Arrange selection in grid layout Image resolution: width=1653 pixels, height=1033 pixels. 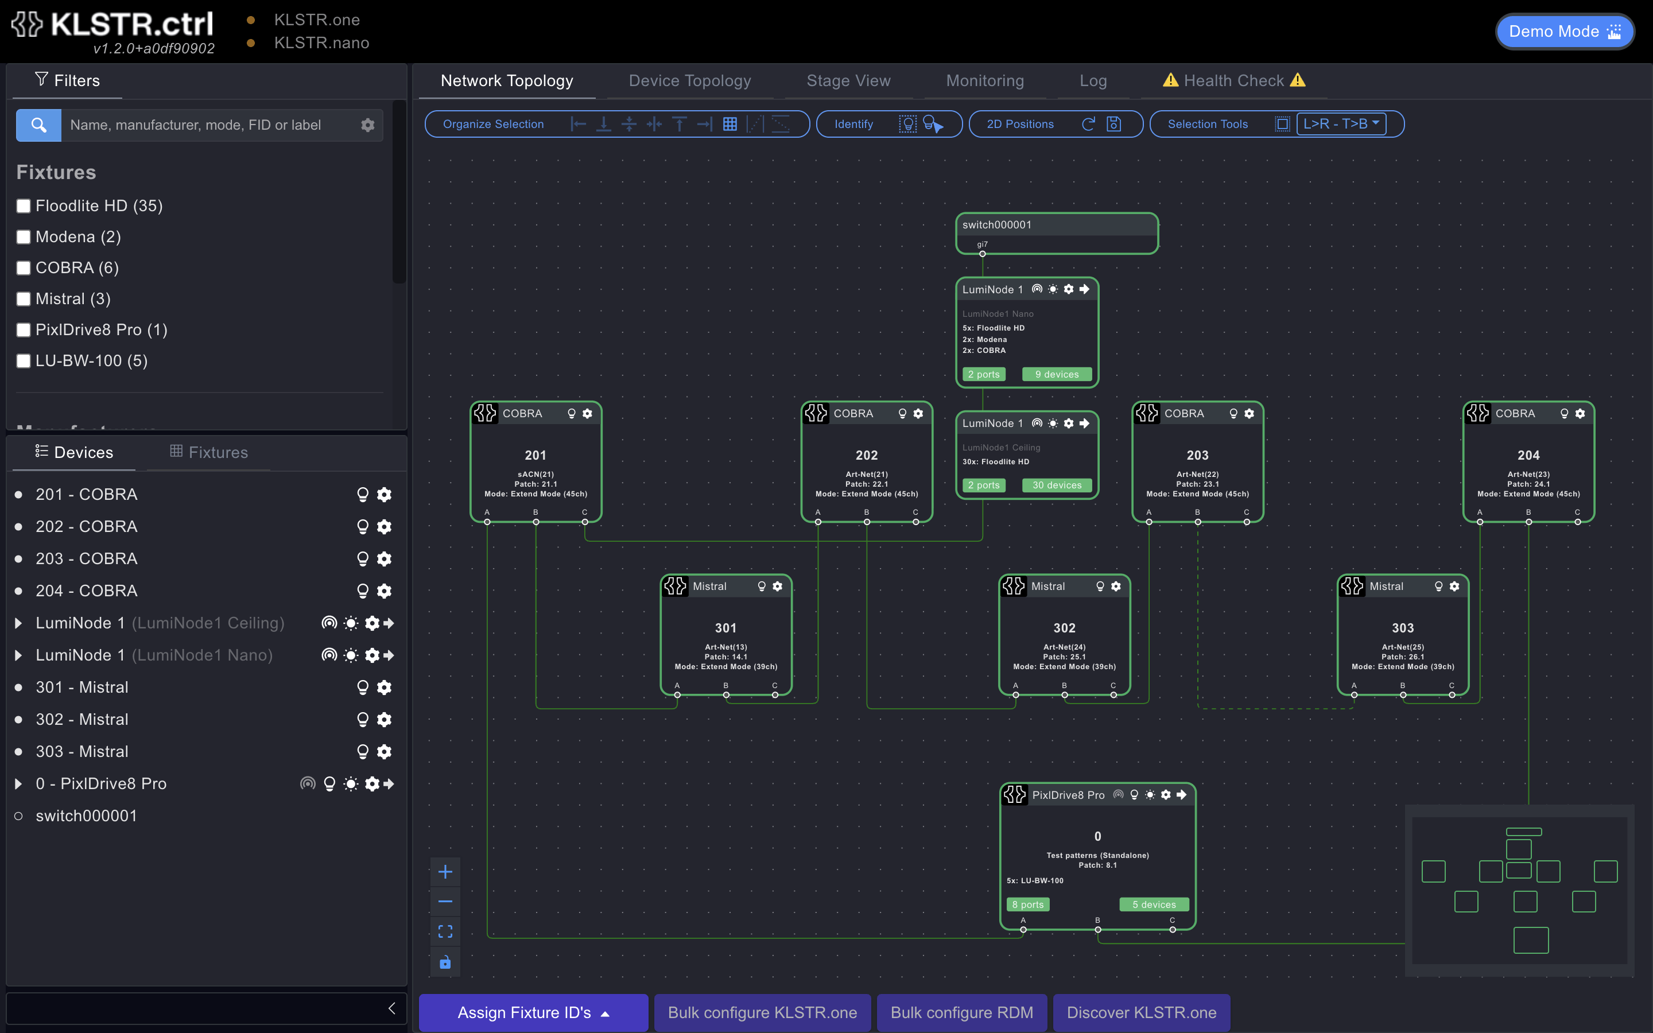click(730, 123)
